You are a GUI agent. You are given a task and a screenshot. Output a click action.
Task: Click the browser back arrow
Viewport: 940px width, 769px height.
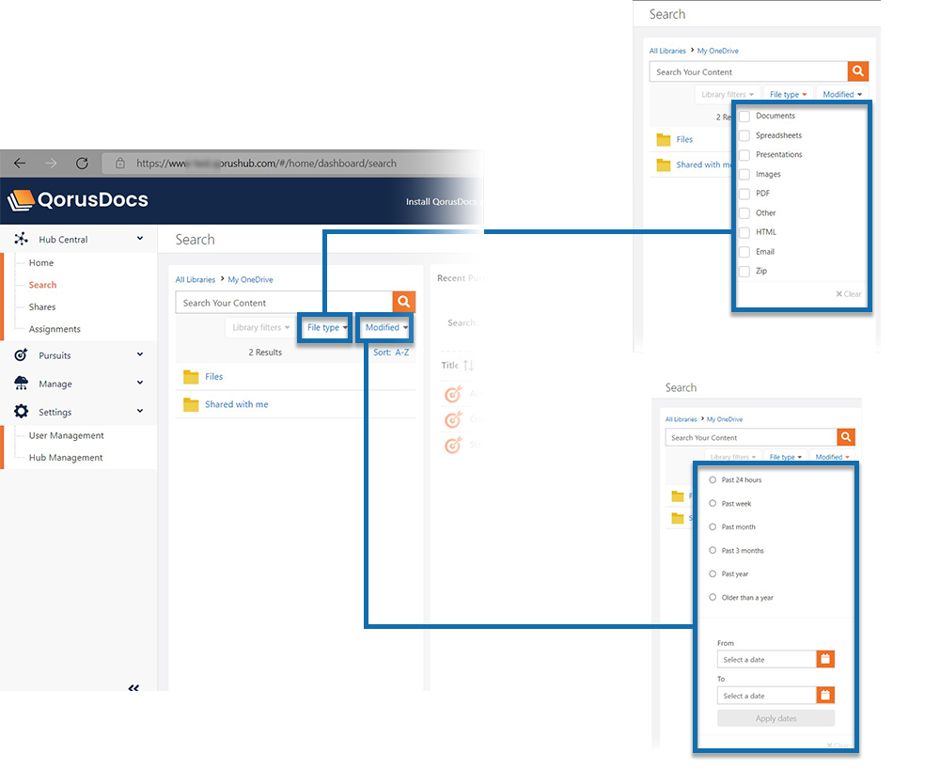(x=20, y=163)
